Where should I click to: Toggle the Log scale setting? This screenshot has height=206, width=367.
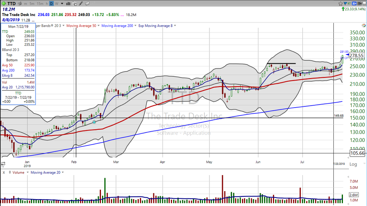click(x=353, y=164)
